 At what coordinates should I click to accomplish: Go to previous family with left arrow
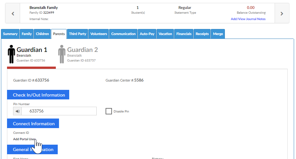tap(13, 14)
